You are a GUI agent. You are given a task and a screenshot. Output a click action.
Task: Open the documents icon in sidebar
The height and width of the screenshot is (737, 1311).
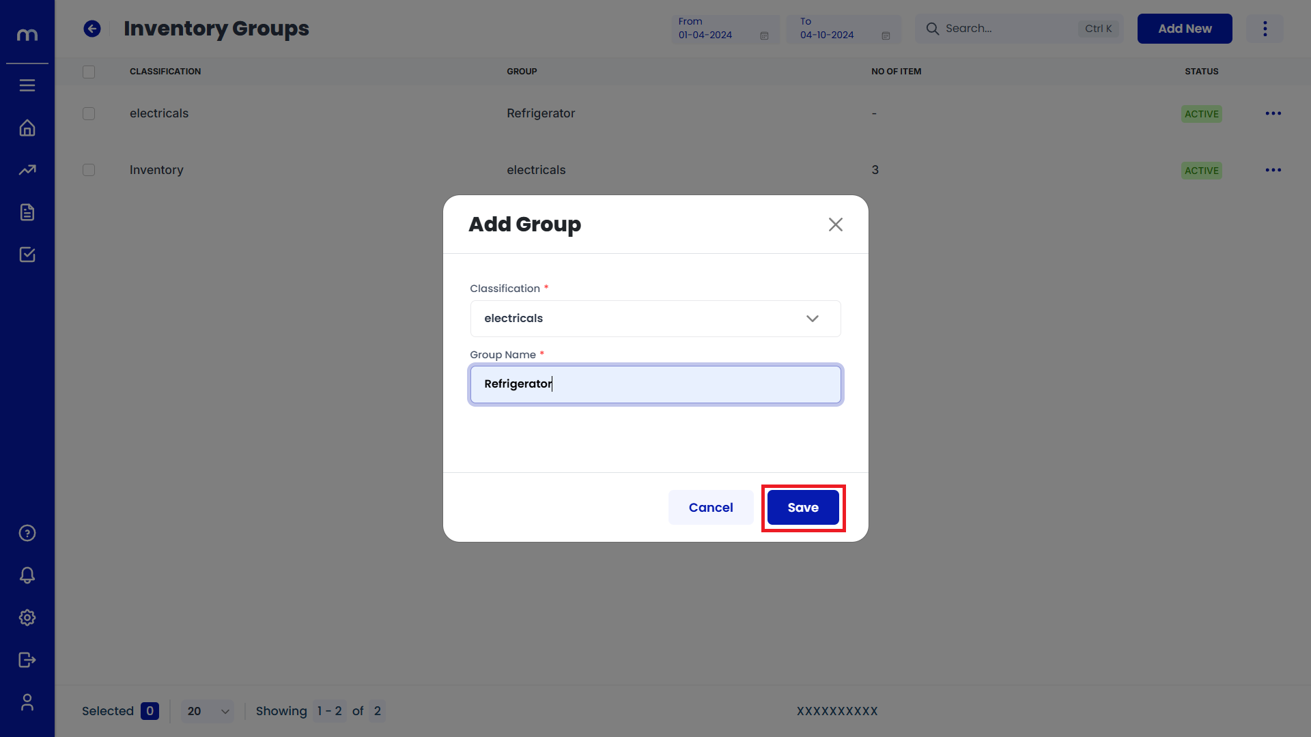point(27,212)
